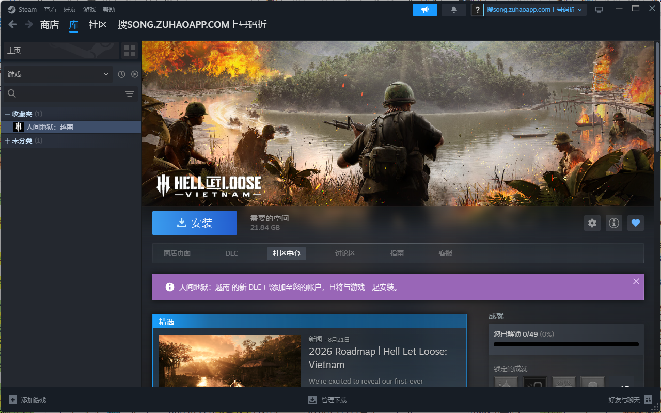Viewport: 661px width, 413px height.
Task: Open the news title 2026 Roadmap | Hell Let Loose: Vietnam
Action: tap(378, 358)
